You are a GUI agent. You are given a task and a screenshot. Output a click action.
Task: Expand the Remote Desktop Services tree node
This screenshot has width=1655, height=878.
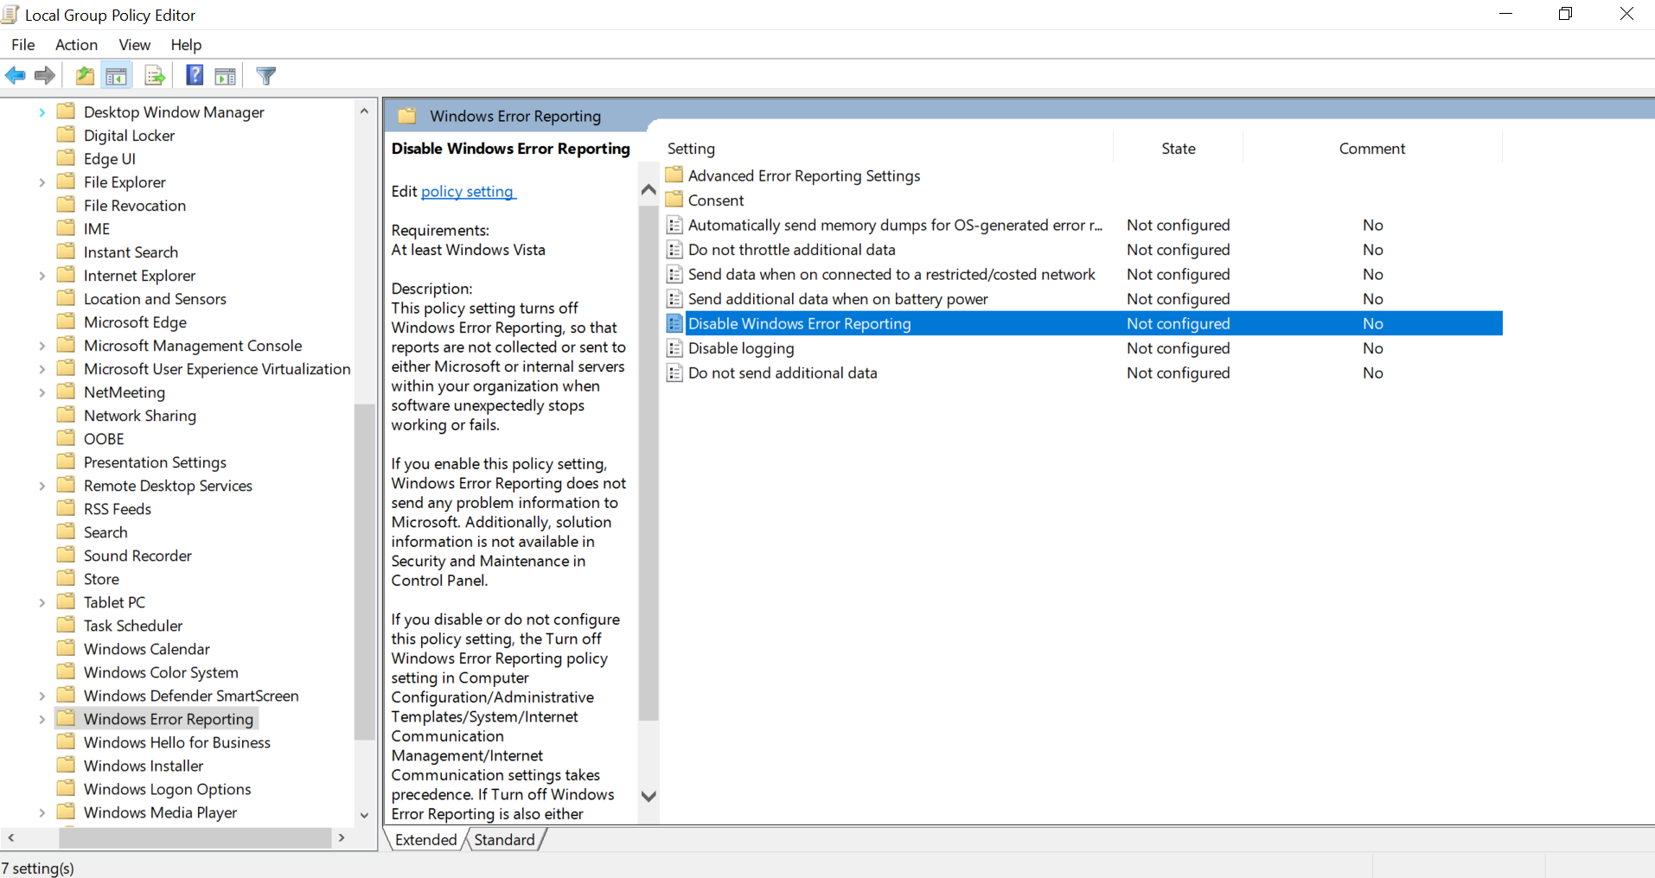pyautogui.click(x=42, y=486)
